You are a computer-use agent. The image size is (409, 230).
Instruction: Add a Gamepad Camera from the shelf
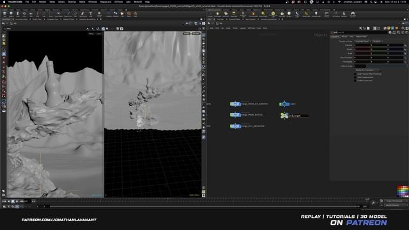click(x=353, y=14)
